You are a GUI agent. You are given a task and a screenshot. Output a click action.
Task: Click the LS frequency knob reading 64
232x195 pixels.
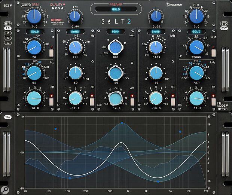pos(34,73)
